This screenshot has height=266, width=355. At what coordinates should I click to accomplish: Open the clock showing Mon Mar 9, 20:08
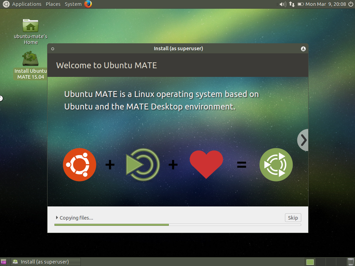[x=326, y=4]
